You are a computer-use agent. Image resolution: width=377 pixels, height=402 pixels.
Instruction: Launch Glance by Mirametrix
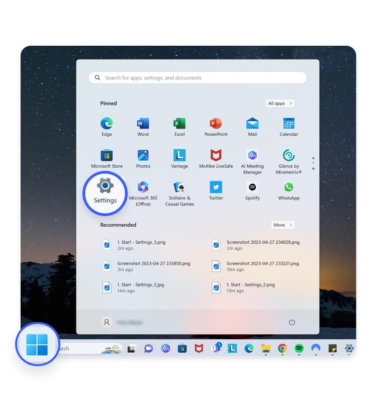(x=289, y=162)
